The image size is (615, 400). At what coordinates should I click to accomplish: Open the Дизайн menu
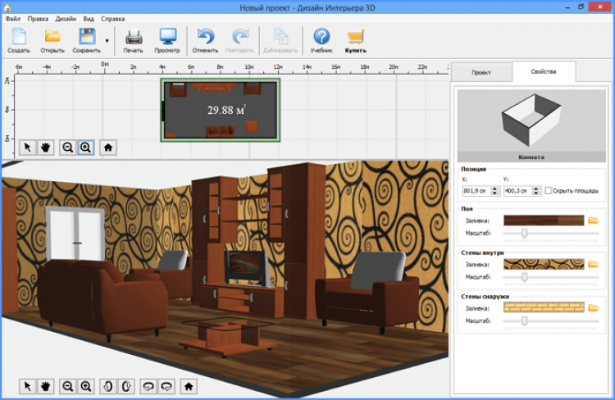(66, 17)
